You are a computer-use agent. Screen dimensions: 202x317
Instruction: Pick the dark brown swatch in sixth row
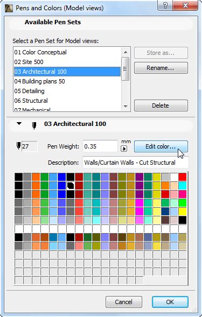click(x=165, y=220)
